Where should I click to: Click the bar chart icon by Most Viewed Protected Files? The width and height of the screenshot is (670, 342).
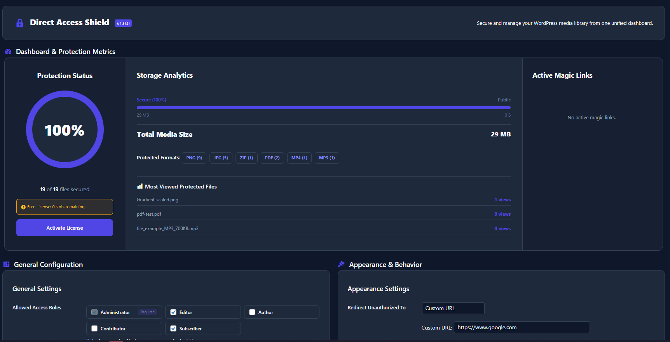[x=140, y=187]
